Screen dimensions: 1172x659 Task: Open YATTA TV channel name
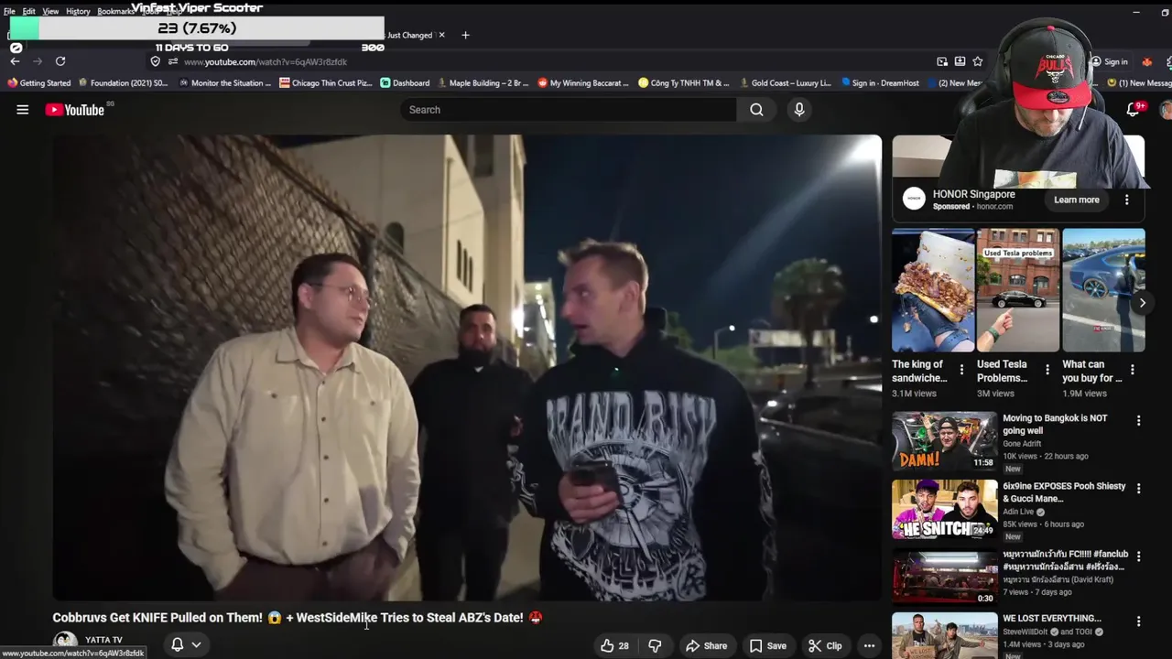click(x=103, y=640)
